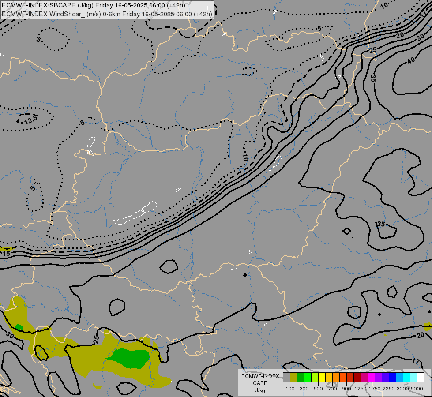
Task: Pick the pure yellow legend swatch
Action: [322, 378]
